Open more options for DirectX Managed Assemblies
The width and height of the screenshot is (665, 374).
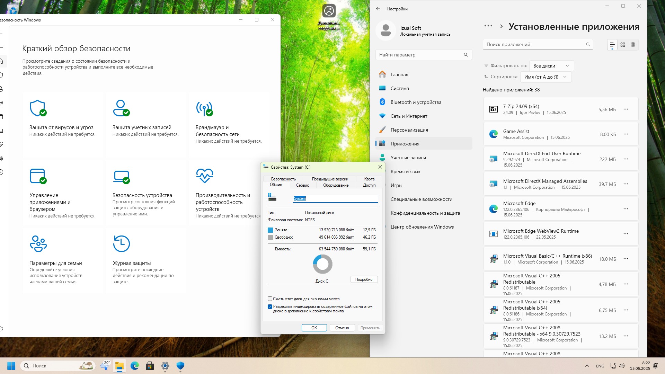pos(626,184)
